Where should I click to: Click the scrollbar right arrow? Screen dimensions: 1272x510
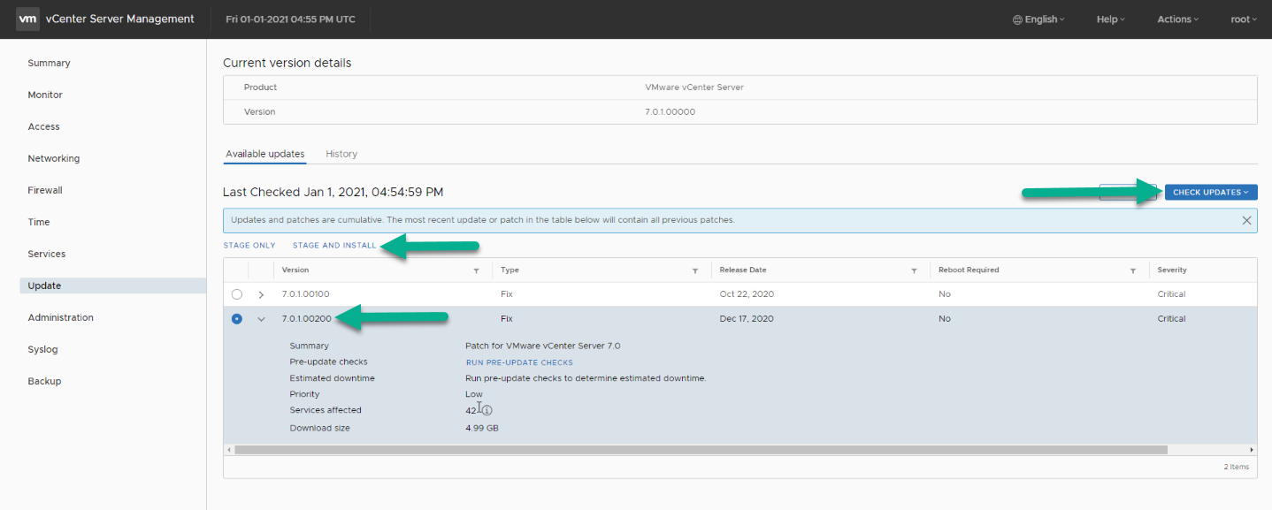1253,450
